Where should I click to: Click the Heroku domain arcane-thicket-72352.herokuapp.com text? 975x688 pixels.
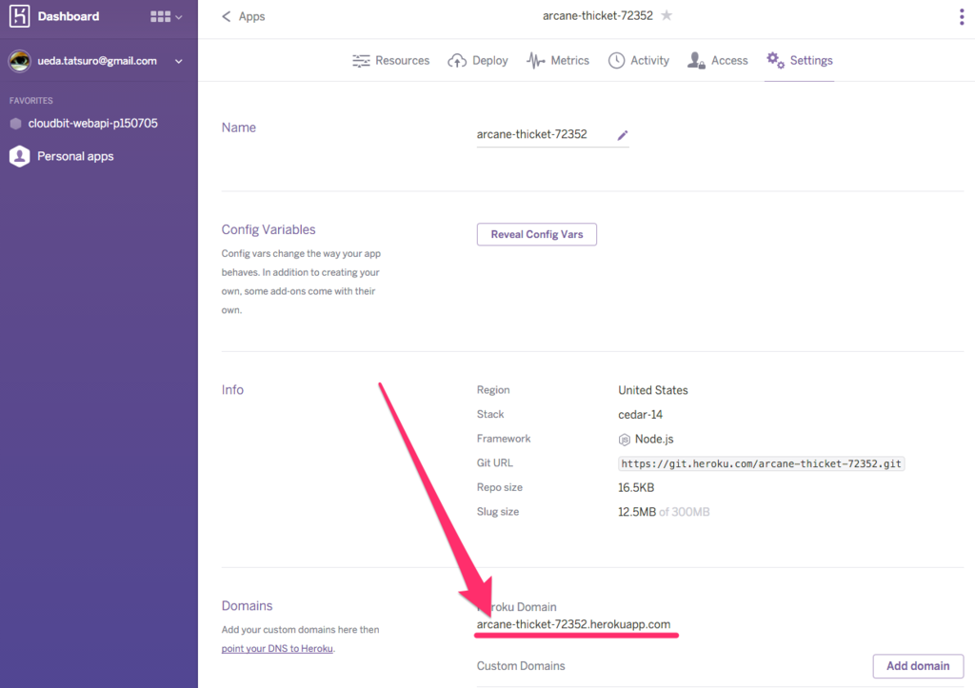click(x=573, y=624)
